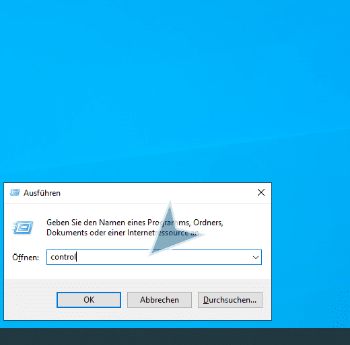Screen dimensions: 350x345
Task: Click the 'Geben Sie den Namen' instruction line
Action: tap(135, 223)
